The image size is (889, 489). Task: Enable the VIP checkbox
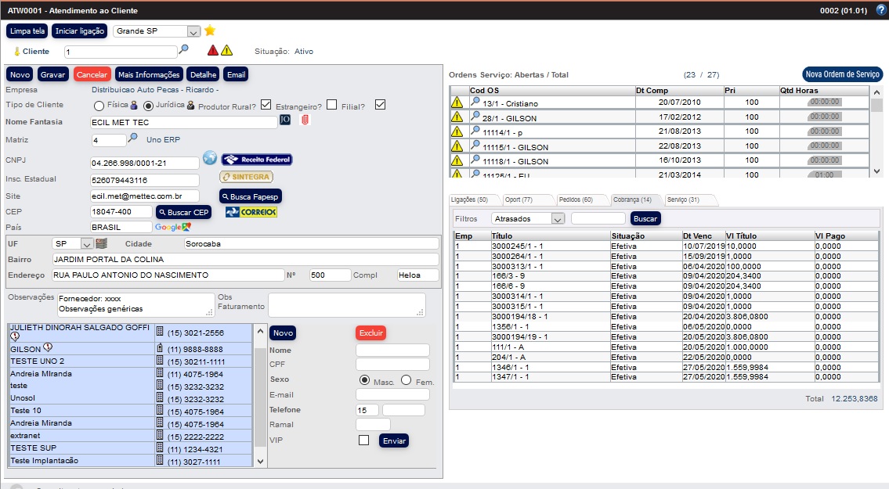363,440
